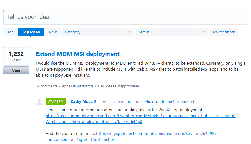Click the 'Tell us your idea' input field

(x=125, y=17)
